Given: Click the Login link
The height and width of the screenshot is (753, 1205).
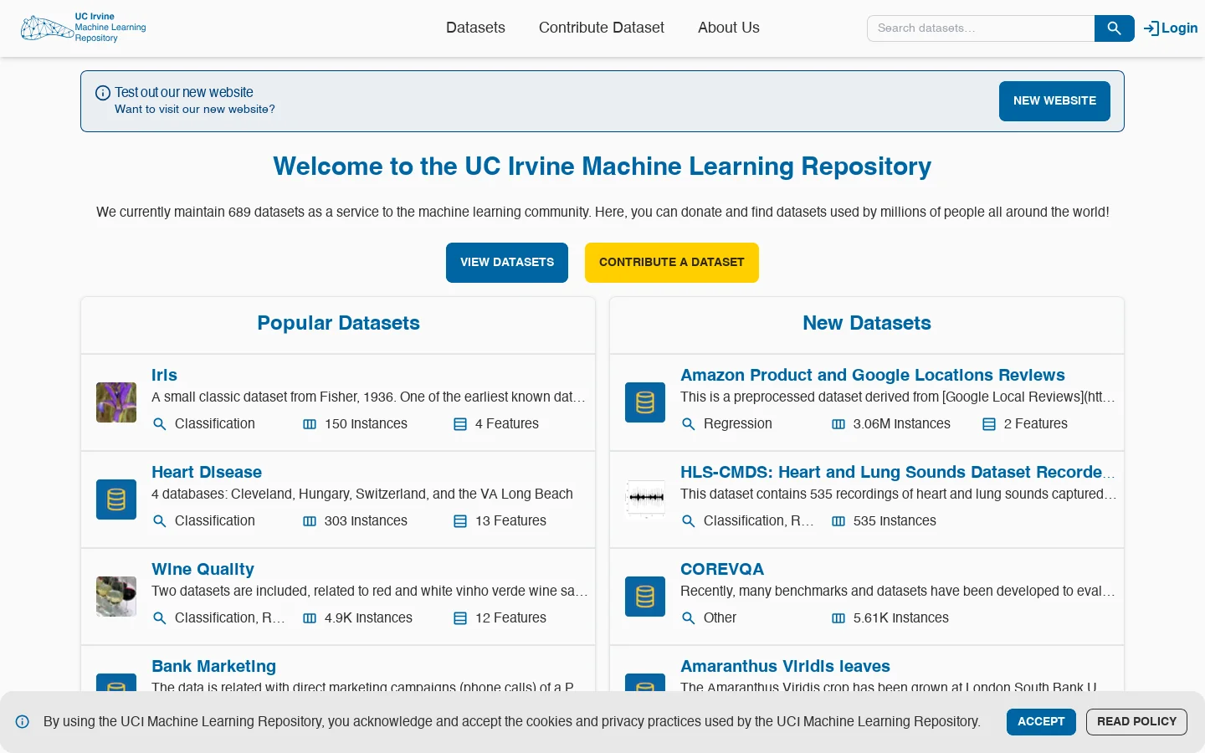Looking at the screenshot, I should [x=1171, y=28].
